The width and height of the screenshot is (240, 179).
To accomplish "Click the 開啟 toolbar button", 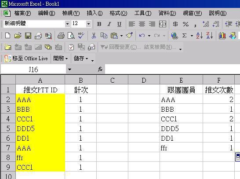I will tap(61, 58).
